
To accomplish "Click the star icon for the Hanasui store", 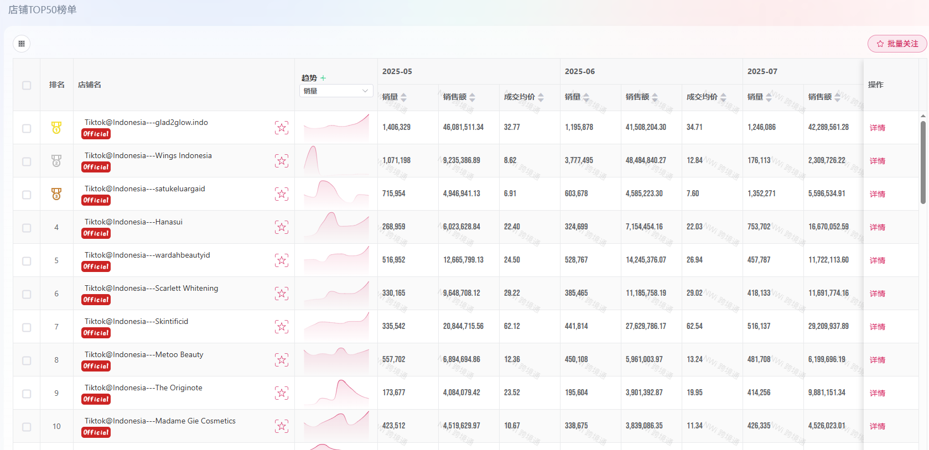I will tap(282, 227).
